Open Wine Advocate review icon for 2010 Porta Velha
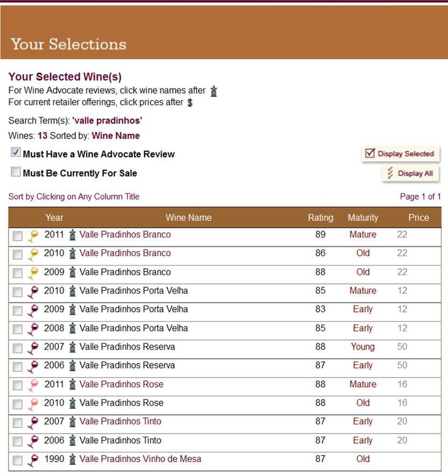 (x=73, y=291)
